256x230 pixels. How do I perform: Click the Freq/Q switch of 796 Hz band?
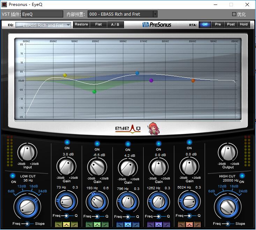[x=128, y=217]
